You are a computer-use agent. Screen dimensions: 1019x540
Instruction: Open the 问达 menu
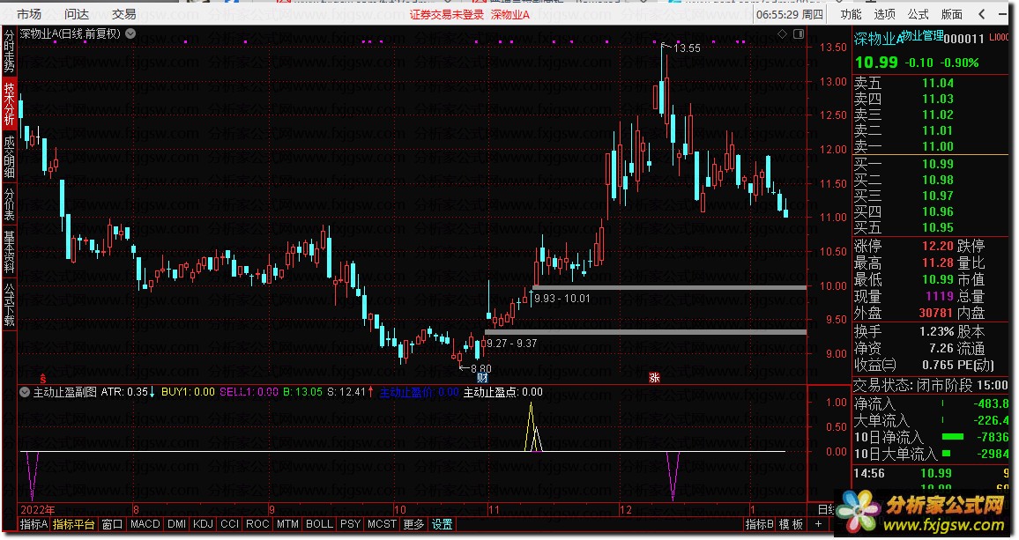[76, 13]
